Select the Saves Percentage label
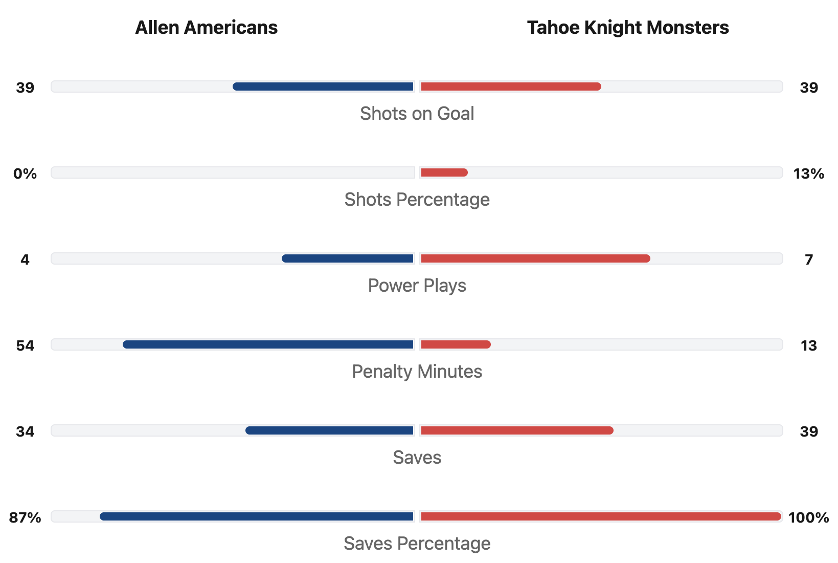 coord(417,544)
